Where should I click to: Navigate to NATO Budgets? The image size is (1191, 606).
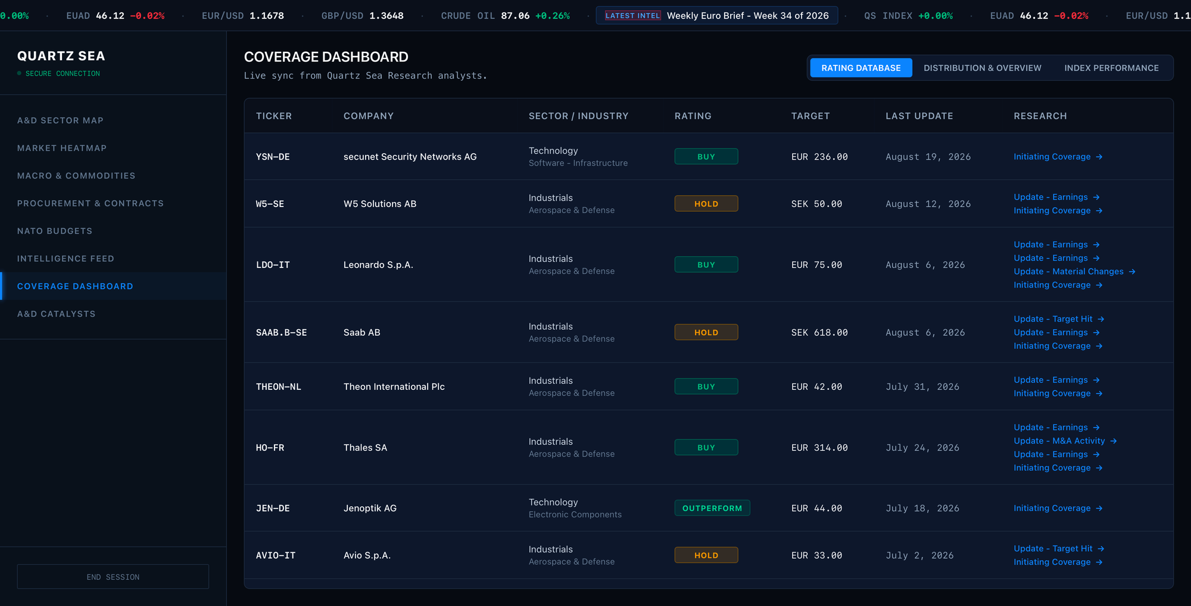[55, 231]
